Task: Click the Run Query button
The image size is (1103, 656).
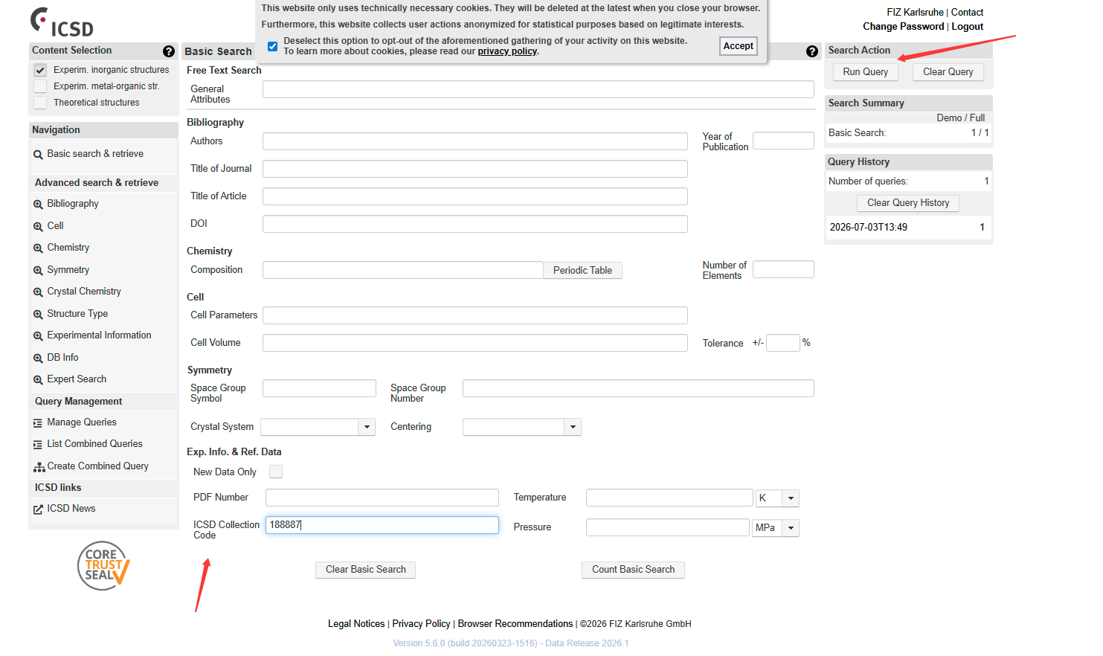Action: pos(865,72)
